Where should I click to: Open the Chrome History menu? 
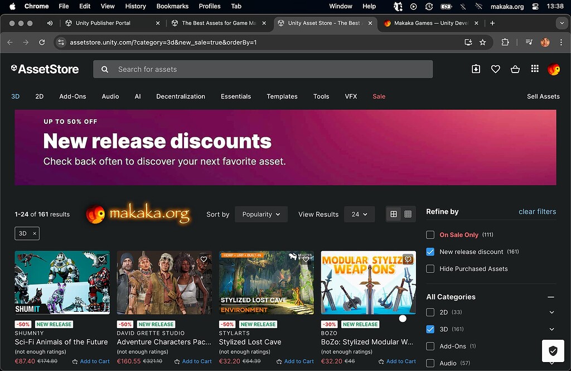(x=135, y=6)
